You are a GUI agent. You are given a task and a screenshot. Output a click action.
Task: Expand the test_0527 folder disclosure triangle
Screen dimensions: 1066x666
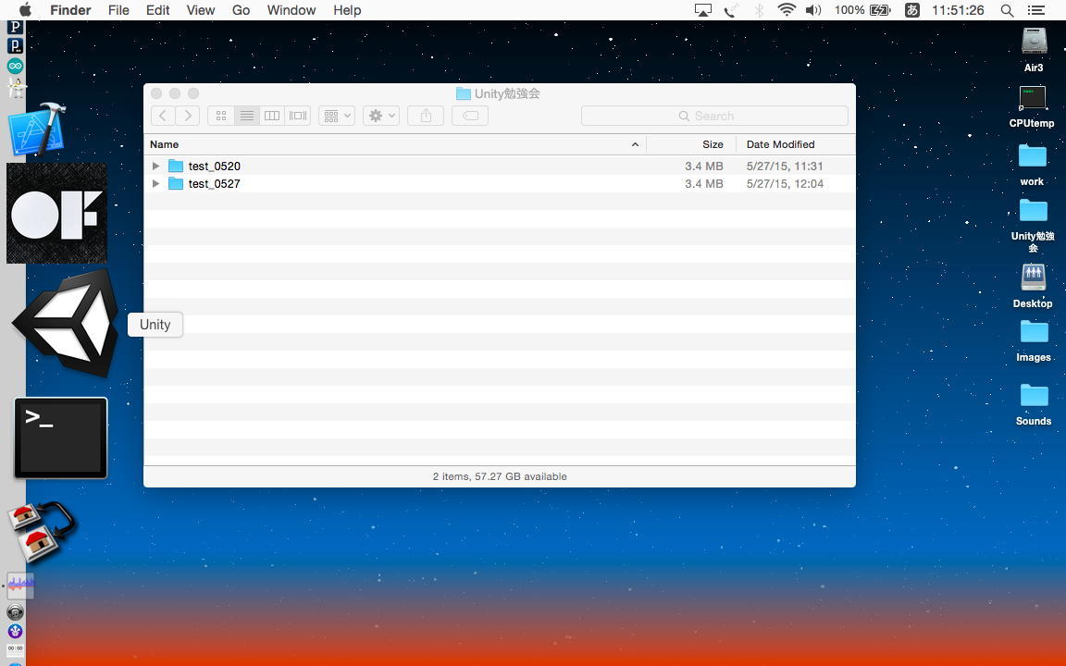click(x=155, y=183)
